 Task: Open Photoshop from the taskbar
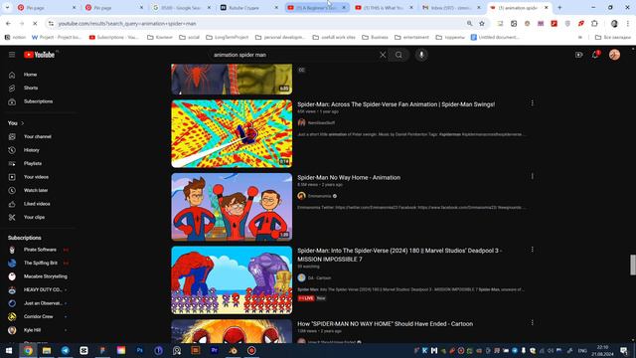(140, 350)
